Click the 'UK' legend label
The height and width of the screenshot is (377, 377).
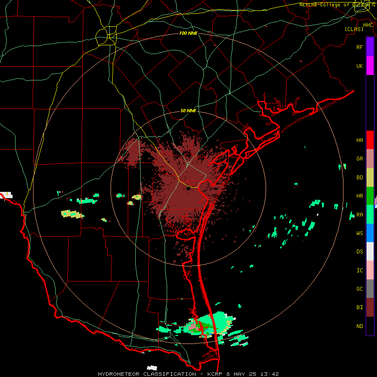(x=359, y=66)
